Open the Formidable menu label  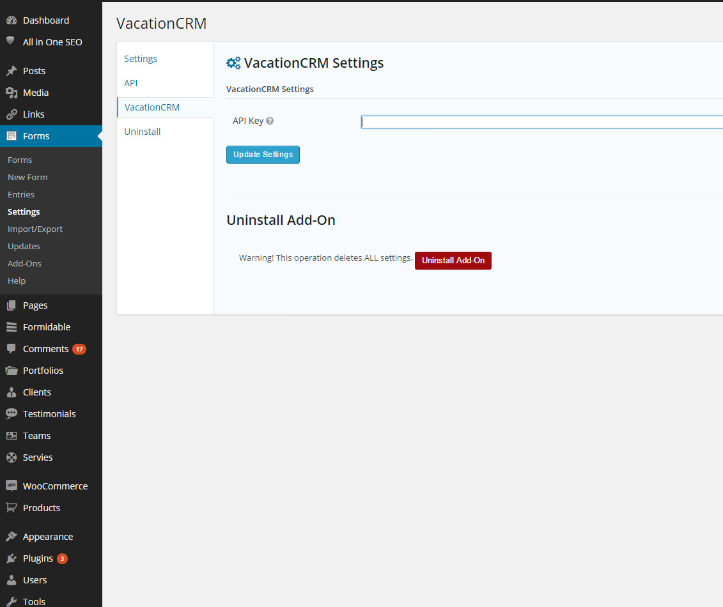click(x=47, y=327)
